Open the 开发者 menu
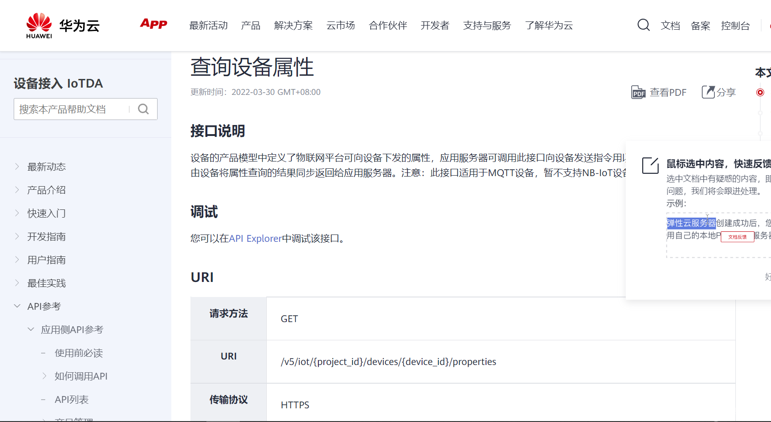Viewport: 771px width, 422px height. pos(435,26)
